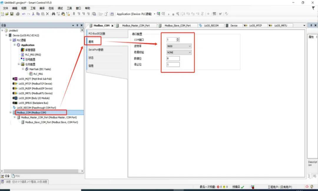Click the Save icon in toolbar
Image resolution: width=318 pixels, height=191 pixels.
[12, 14]
